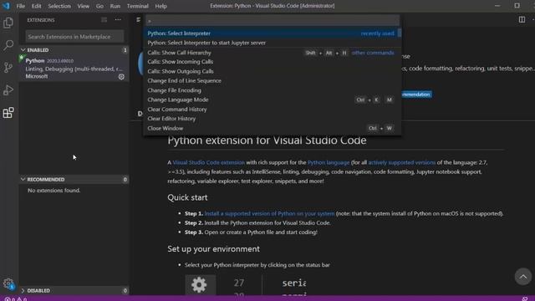Screen dimensions: 535x301
Task: Run Change End of Line Sequence
Action: pos(273,80)
